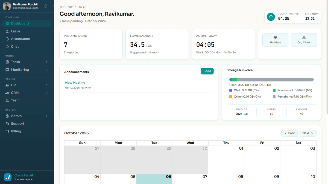The height and width of the screenshot is (184, 328).
Task: Click the Tasks clipboard icon
Action: (x=7, y=62)
